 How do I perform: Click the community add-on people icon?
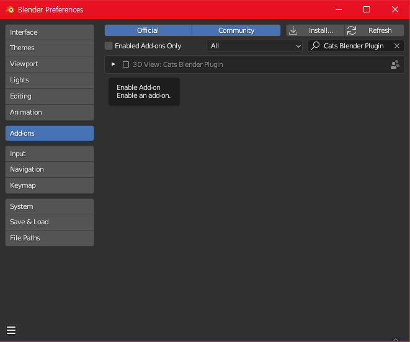coord(395,64)
